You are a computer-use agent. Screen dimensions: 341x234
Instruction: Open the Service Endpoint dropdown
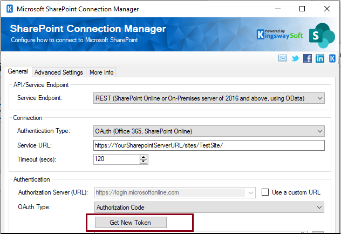tap(209, 98)
